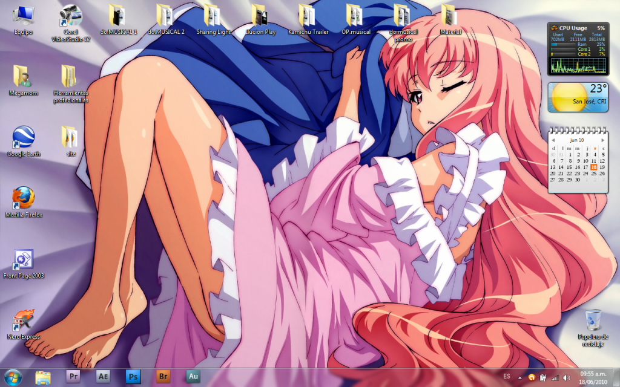Viewport: 620px width, 387px height.
Task: Launch the Google Earth shortcut
Action: pos(24,141)
